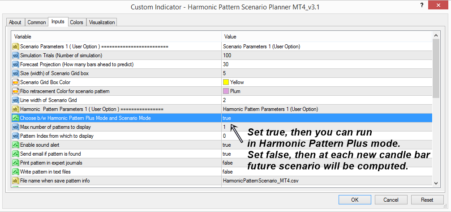
Task: Click the Reset button
Action: (x=427, y=200)
